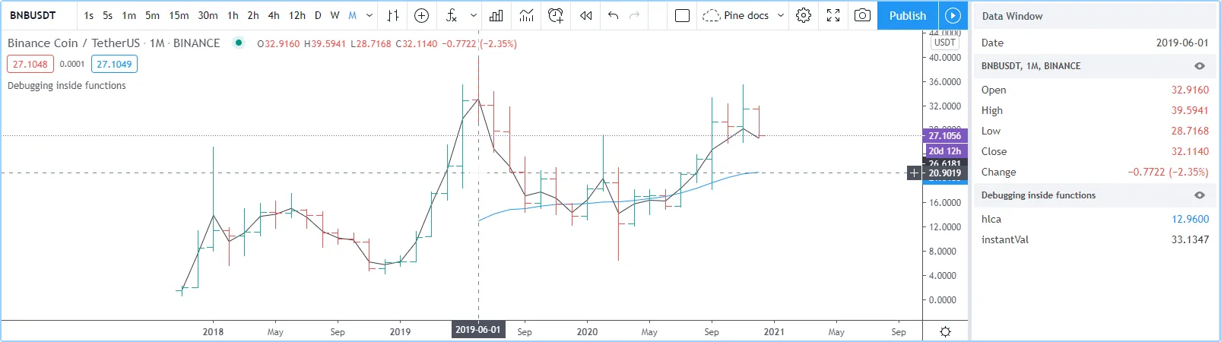This screenshot has width=1221, height=342.
Task: Click the green market status dot
Action: [x=239, y=43]
